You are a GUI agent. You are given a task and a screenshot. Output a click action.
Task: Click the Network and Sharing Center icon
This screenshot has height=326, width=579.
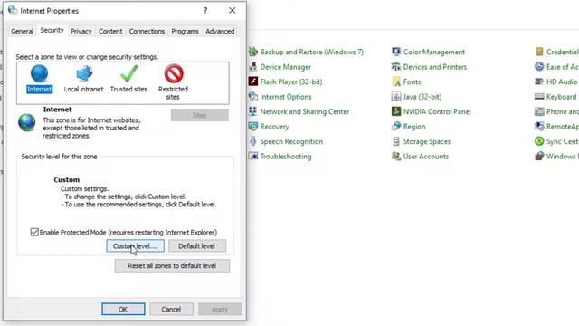(253, 111)
